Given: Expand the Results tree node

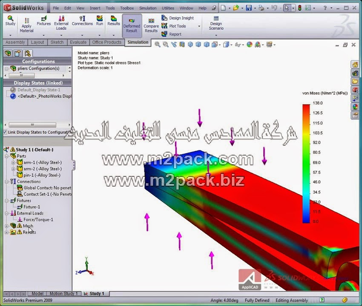Looking at the screenshot, I should coord(6,232).
